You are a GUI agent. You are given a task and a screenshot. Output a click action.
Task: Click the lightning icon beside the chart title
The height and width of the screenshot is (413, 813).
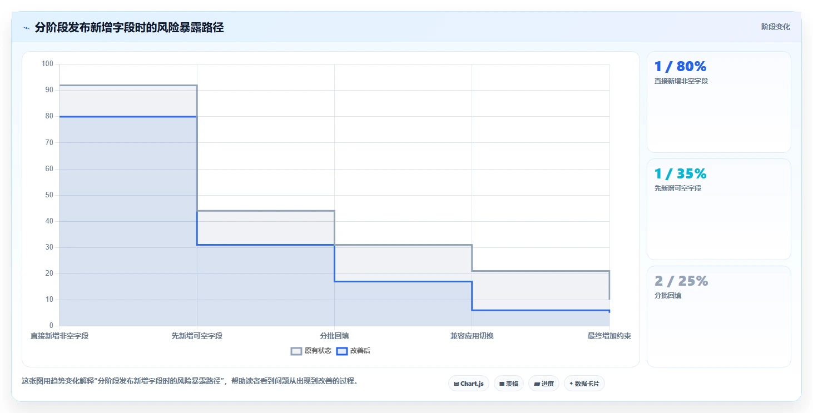(x=26, y=28)
